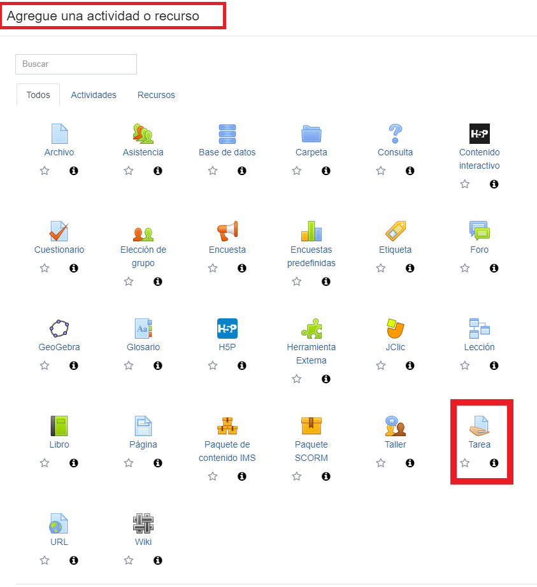537x587 pixels.
Task: Toggle favorite star for Wiki
Action: tap(129, 560)
